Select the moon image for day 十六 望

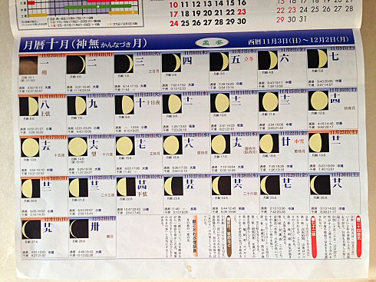click(78, 147)
